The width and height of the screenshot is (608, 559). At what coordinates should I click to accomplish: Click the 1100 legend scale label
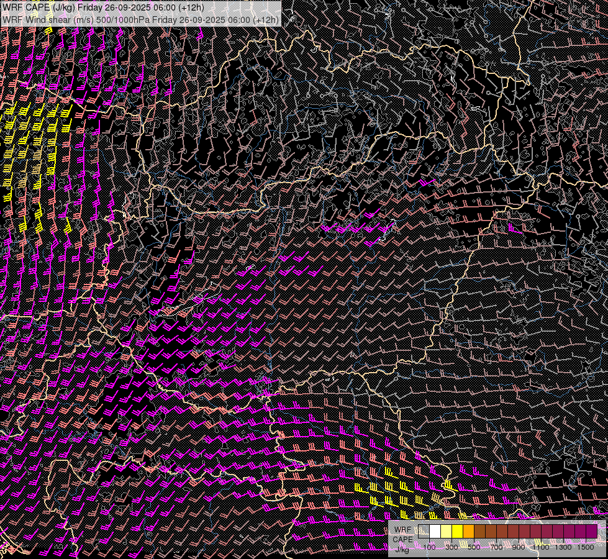pyautogui.click(x=542, y=547)
